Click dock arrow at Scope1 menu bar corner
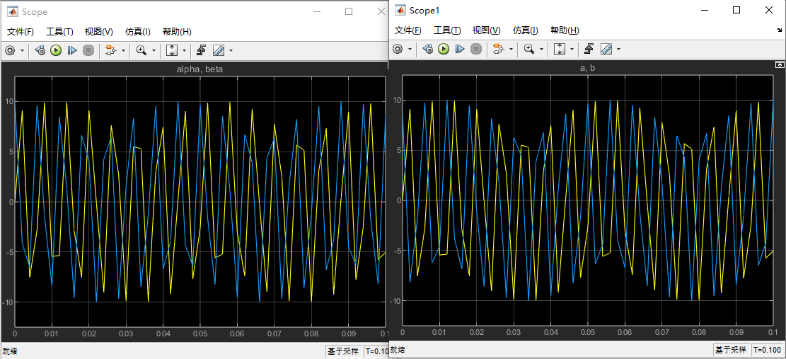This screenshot has height=359, width=786. (x=780, y=30)
